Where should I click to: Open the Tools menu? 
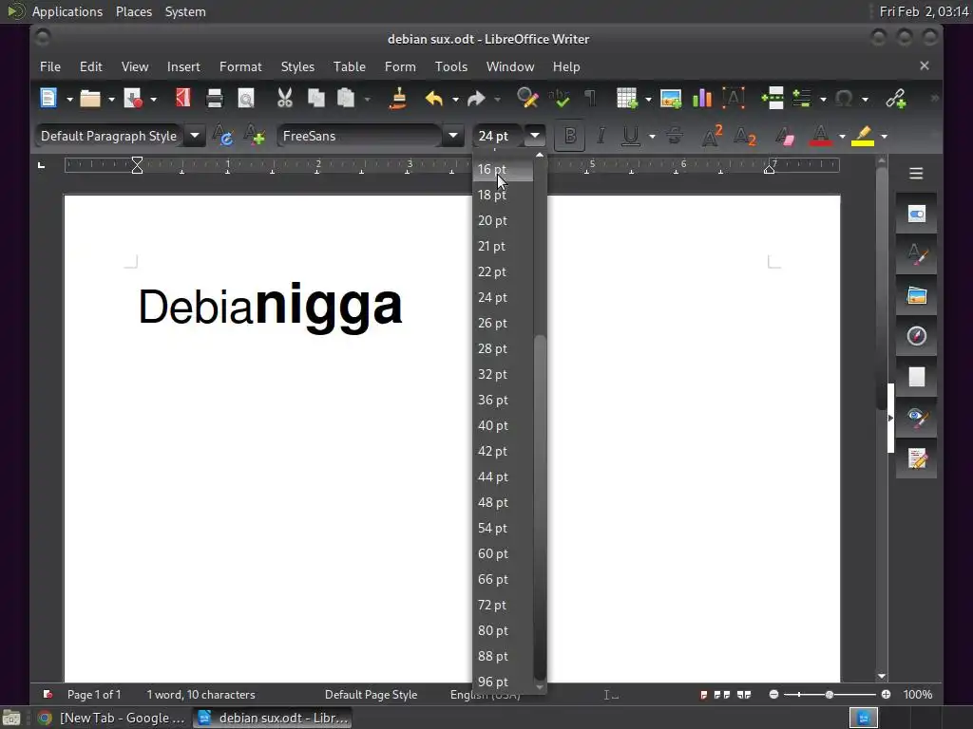coord(451,66)
